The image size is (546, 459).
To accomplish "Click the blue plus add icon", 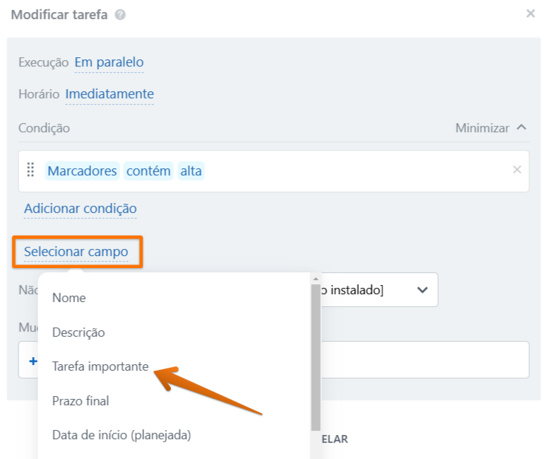I will pos(33,361).
